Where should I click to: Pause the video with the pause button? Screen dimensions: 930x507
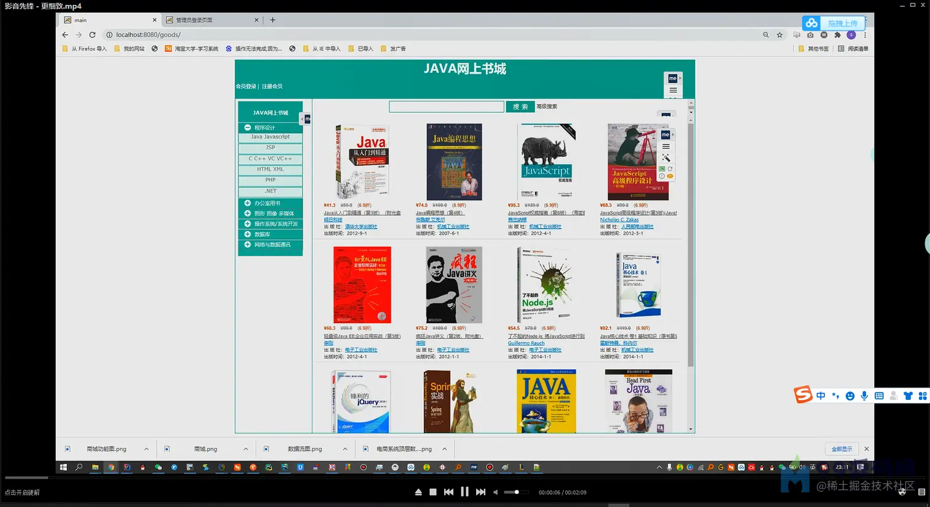coord(464,492)
